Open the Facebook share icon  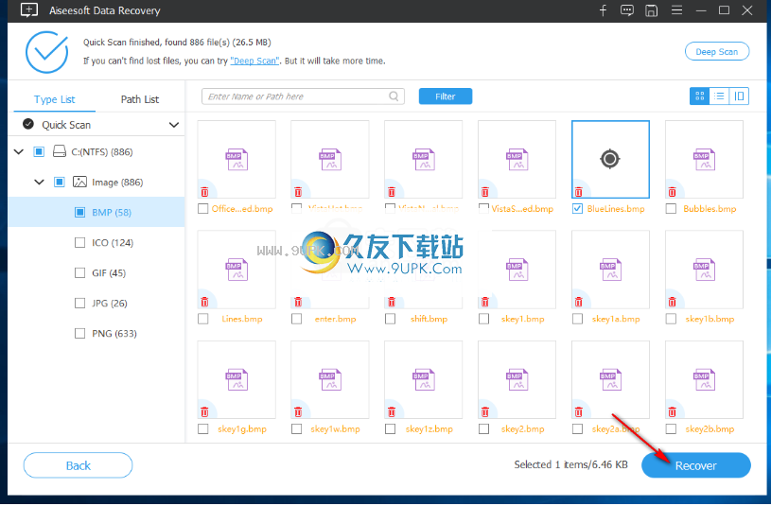(603, 10)
